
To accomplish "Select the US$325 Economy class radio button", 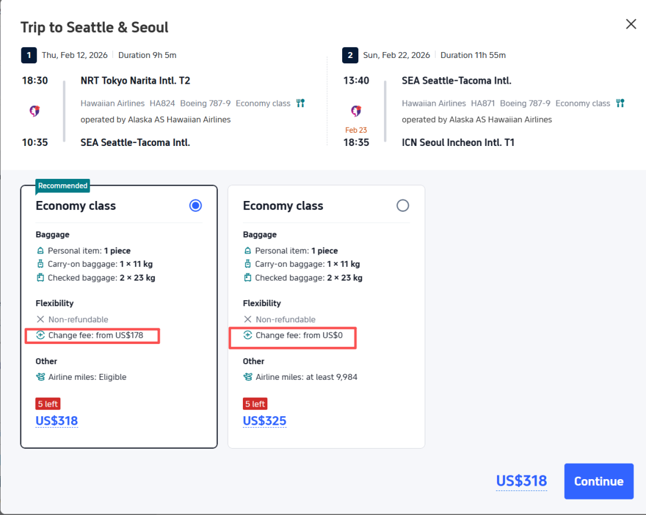I will [x=403, y=206].
